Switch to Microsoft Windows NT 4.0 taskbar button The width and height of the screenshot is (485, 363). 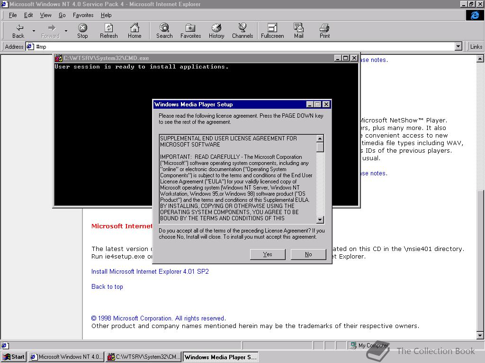pyautogui.click(x=66, y=357)
